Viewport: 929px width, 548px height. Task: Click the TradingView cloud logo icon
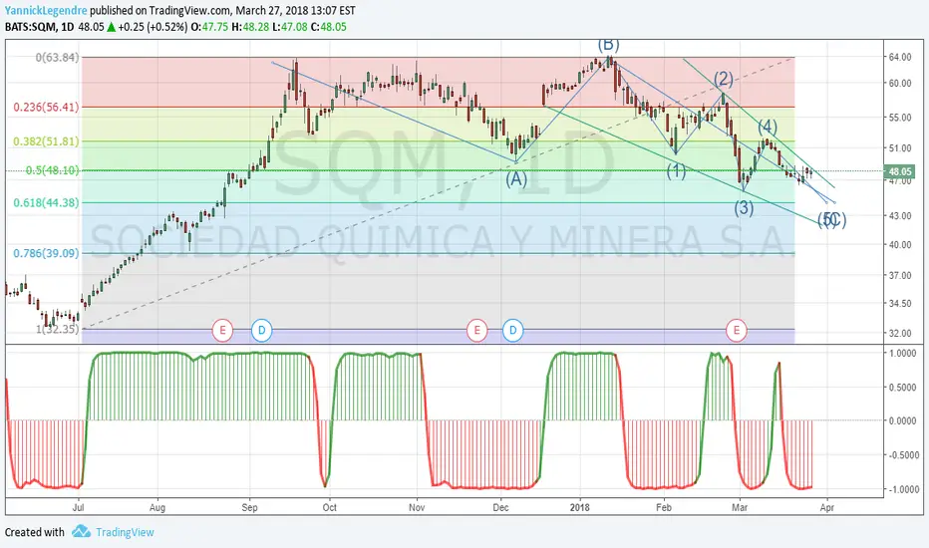pos(81,531)
